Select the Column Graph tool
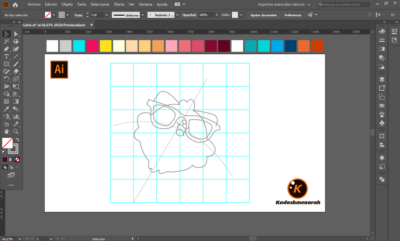Viewport: 400px width, 241px height. (x=16, y=116)
